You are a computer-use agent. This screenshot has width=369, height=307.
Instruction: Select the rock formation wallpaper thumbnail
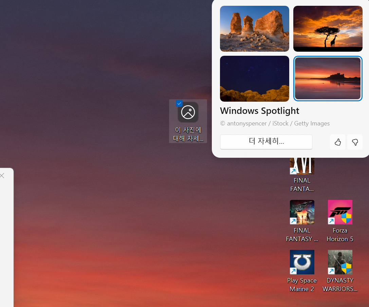point(254,29)
